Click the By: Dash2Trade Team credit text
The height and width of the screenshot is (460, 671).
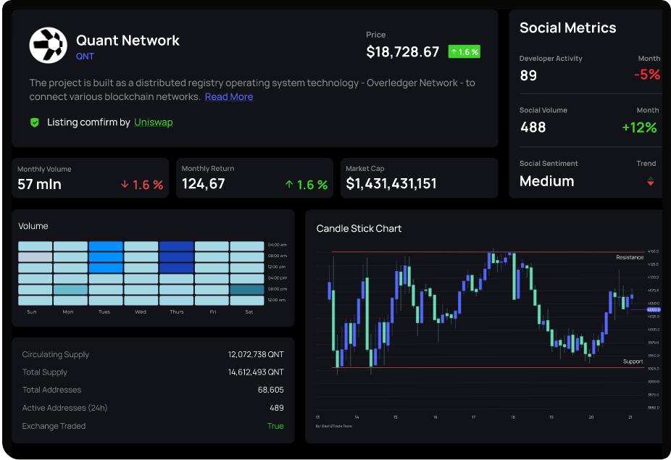(334, 426)
